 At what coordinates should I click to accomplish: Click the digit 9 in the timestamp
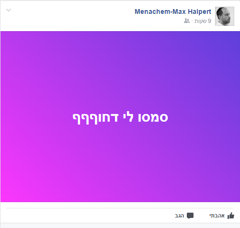click(x=209, y=21)
